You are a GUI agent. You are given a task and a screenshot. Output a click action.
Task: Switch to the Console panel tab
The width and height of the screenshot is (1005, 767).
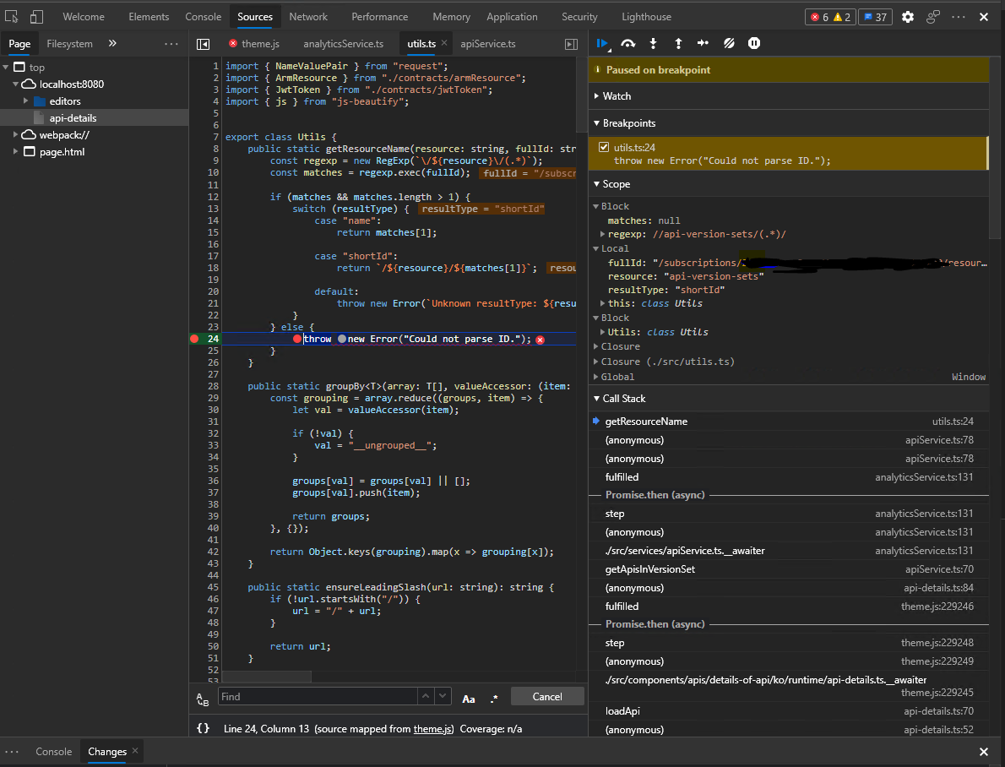coord(204,17)
